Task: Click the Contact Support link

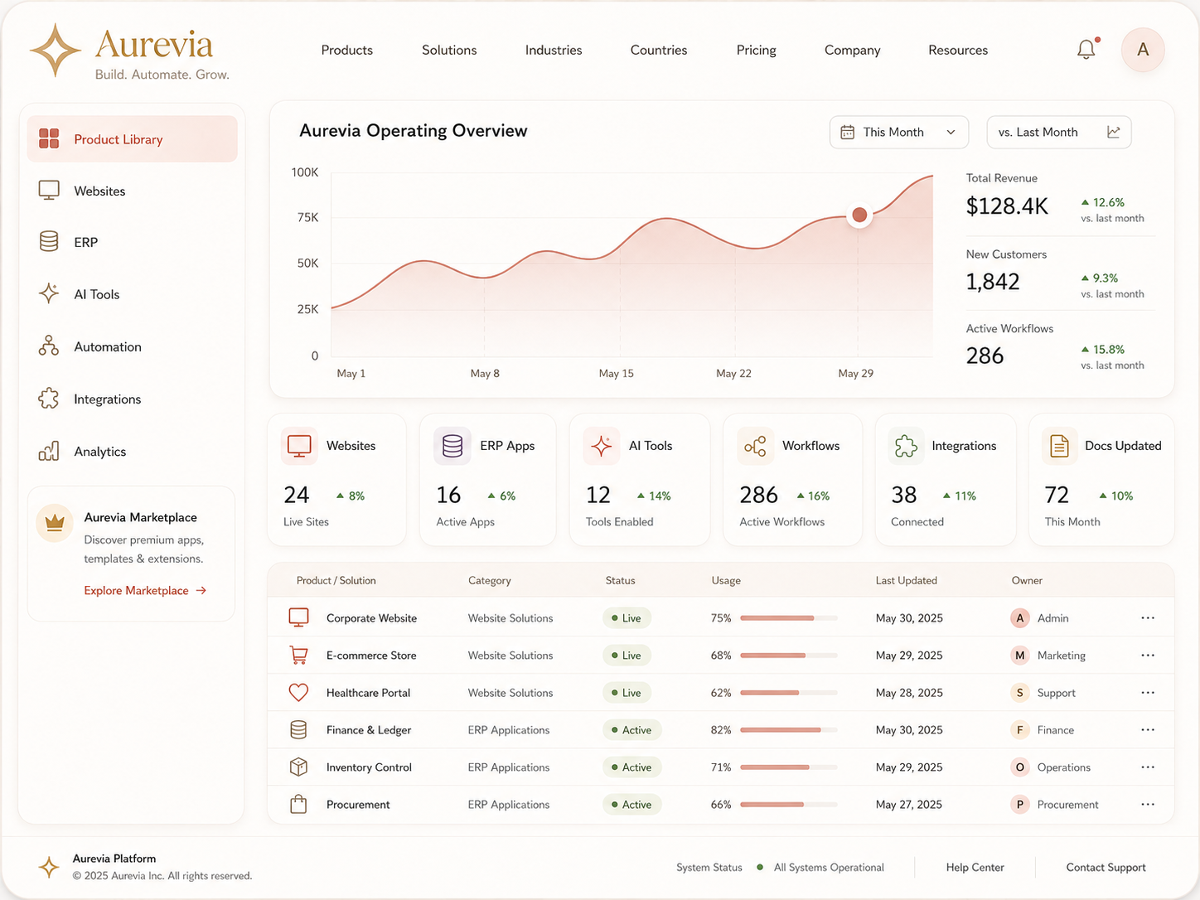Action: tap(1106, 867)
